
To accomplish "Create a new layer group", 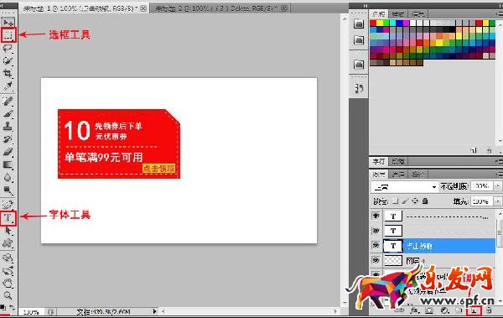I will (x=459, y=310).
